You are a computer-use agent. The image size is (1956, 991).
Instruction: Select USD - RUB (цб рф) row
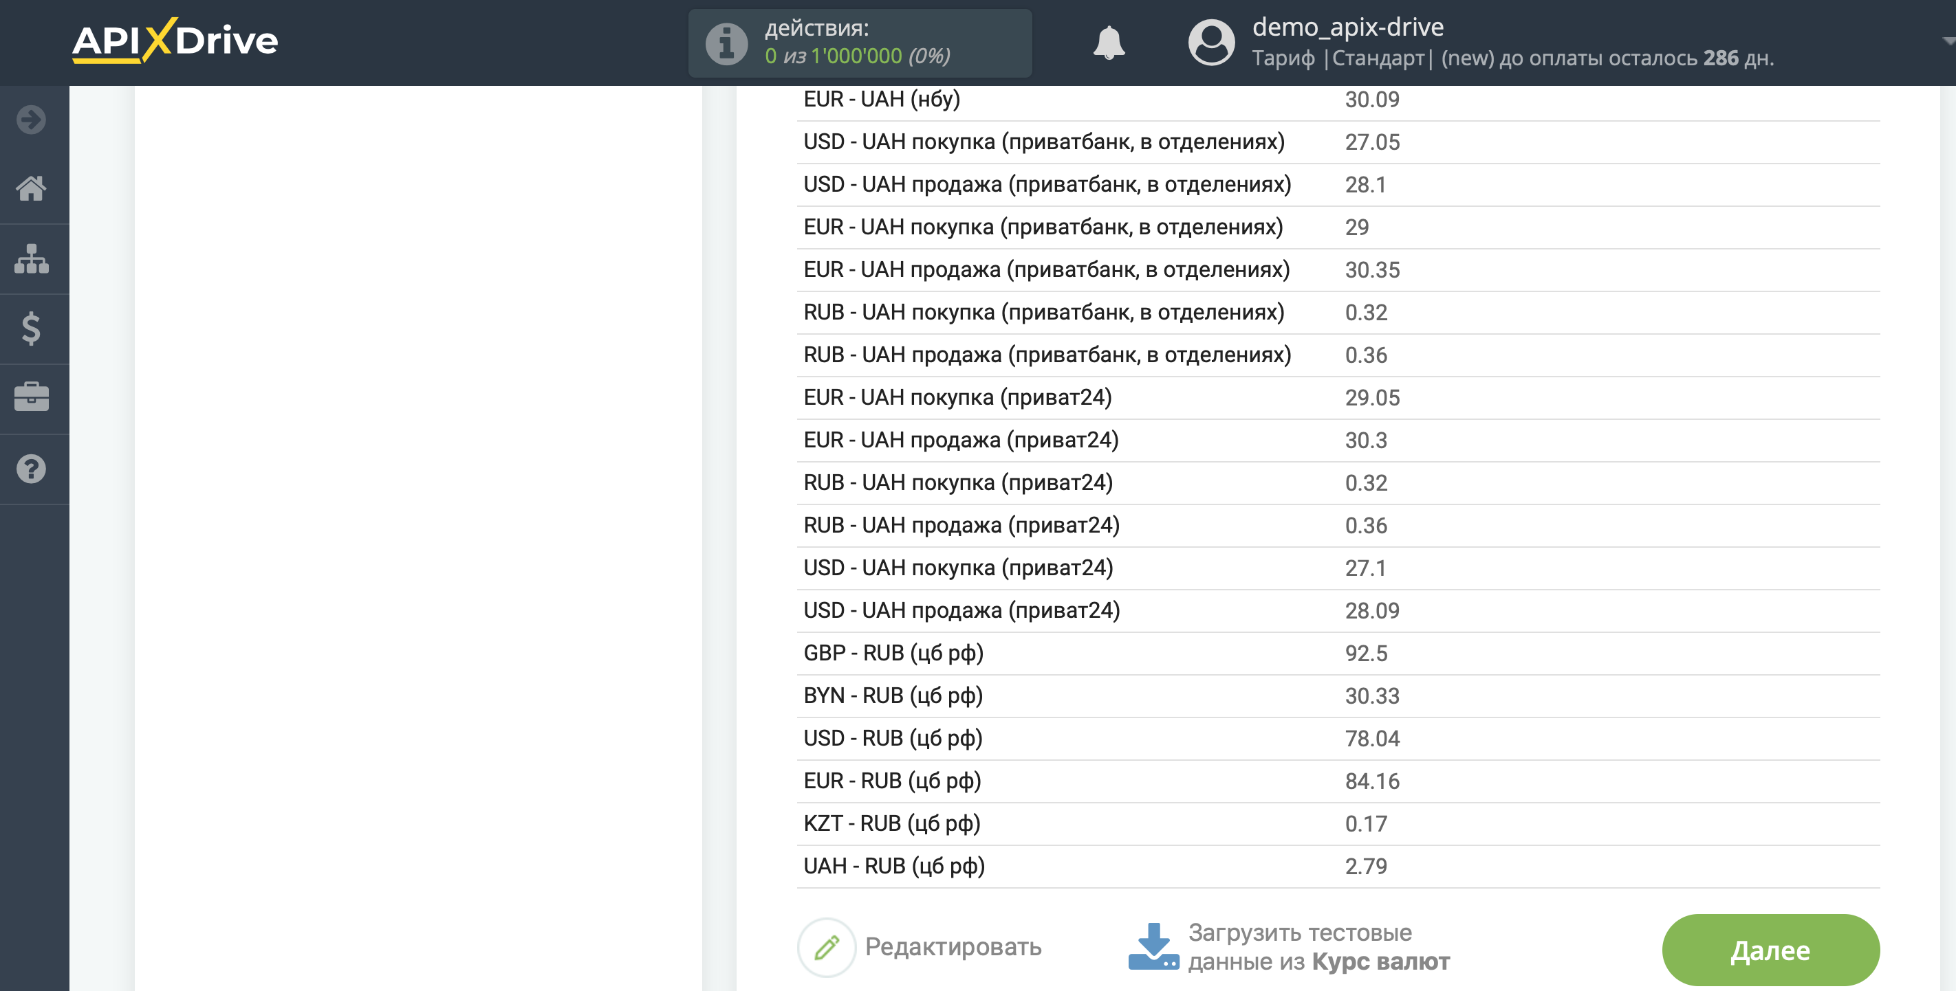click(x=1338, y=738)
